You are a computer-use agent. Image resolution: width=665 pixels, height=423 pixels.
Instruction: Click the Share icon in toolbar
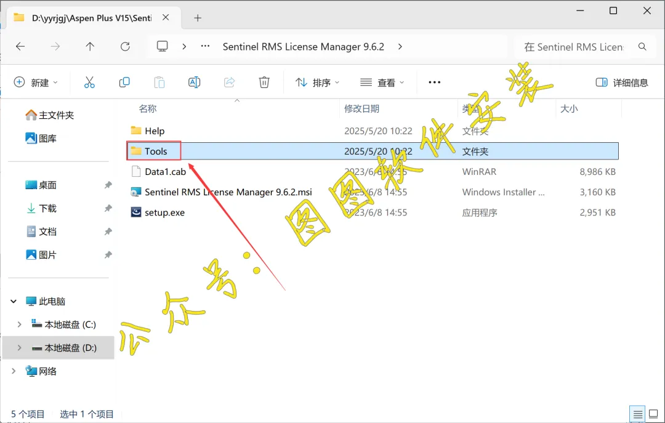(230, 83)
